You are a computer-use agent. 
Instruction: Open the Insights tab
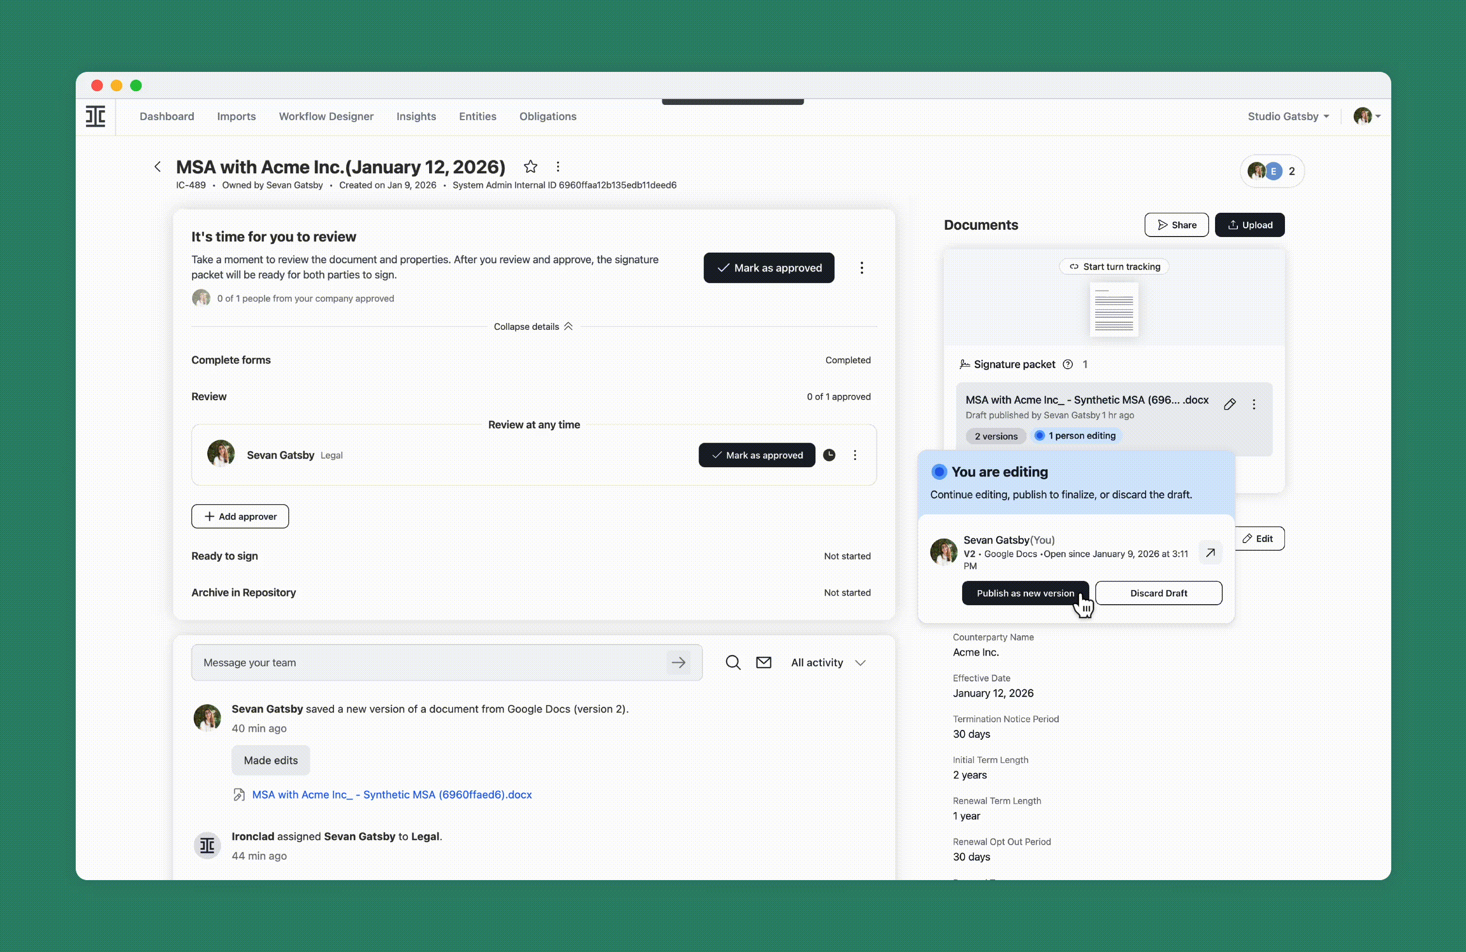(x=416, y=117)
